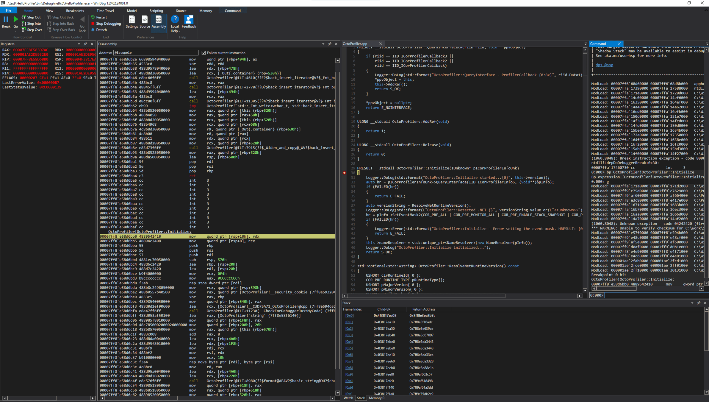Click the Step Into icon
The image size is (709, 402).
pos(24,24)
